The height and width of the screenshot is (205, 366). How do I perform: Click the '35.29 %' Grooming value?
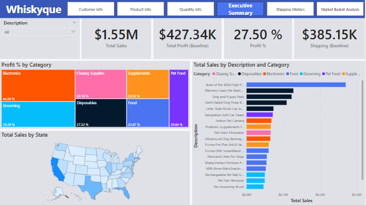pos(9,125)
